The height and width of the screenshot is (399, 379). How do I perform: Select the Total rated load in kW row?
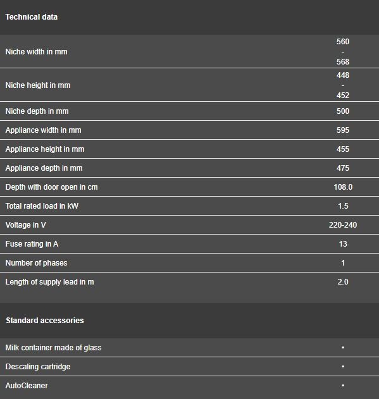pos(190,206)
